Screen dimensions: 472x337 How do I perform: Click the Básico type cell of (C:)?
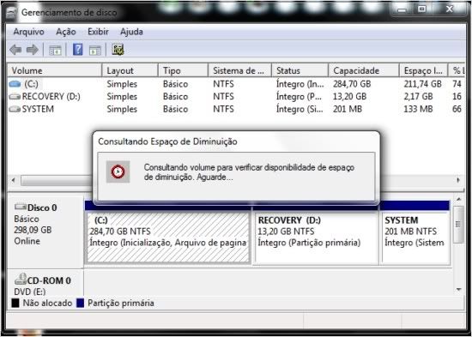coord(175,84)
